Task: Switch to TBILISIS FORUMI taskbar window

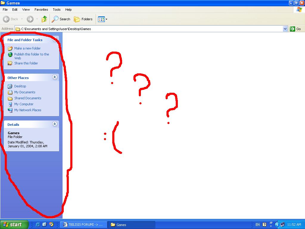Action: pyautogui.click(x=84, y=225)
